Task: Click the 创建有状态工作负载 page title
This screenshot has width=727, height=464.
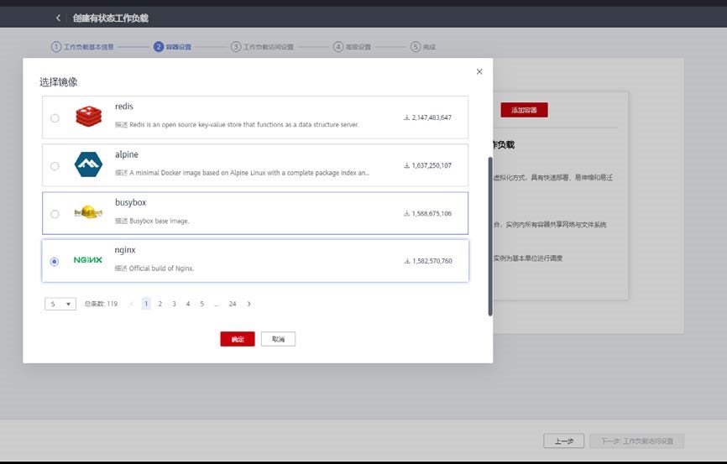Action: click(110, 18)
